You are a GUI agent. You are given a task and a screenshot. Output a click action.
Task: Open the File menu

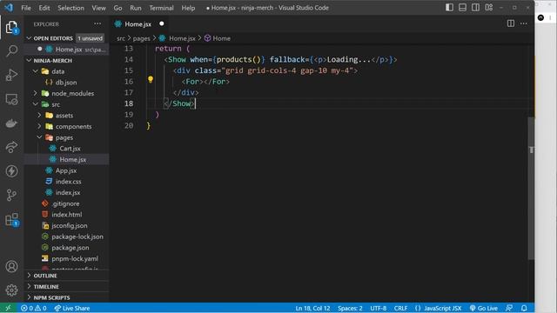pos(26,8)
